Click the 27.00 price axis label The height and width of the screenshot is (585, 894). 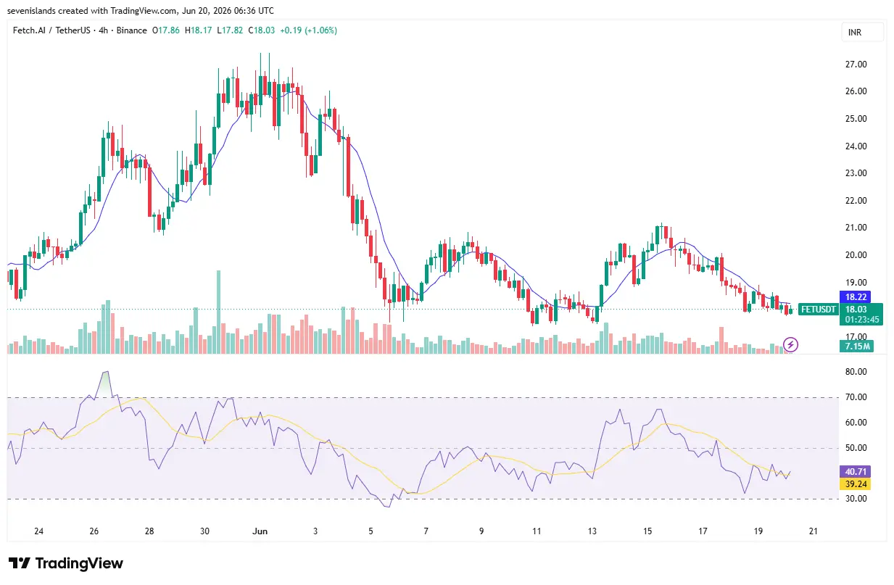pyautogui.click(x=856, y=65)
